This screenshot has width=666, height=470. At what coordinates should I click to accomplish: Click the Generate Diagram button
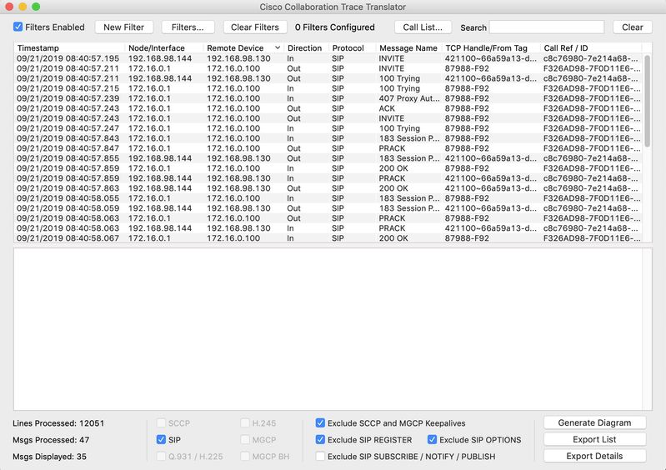pyautogui.click(x=594, y=422)
